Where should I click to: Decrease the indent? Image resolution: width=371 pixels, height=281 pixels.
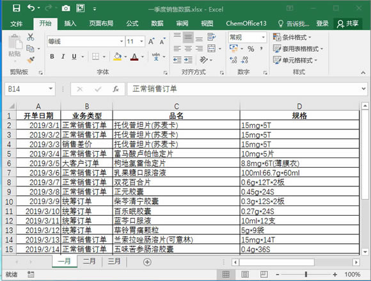point(177,60)
